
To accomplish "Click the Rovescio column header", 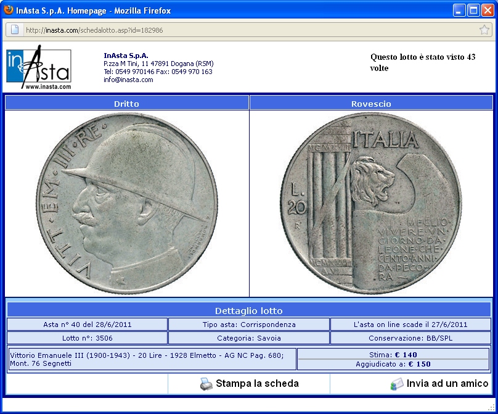I will [371, 104].
